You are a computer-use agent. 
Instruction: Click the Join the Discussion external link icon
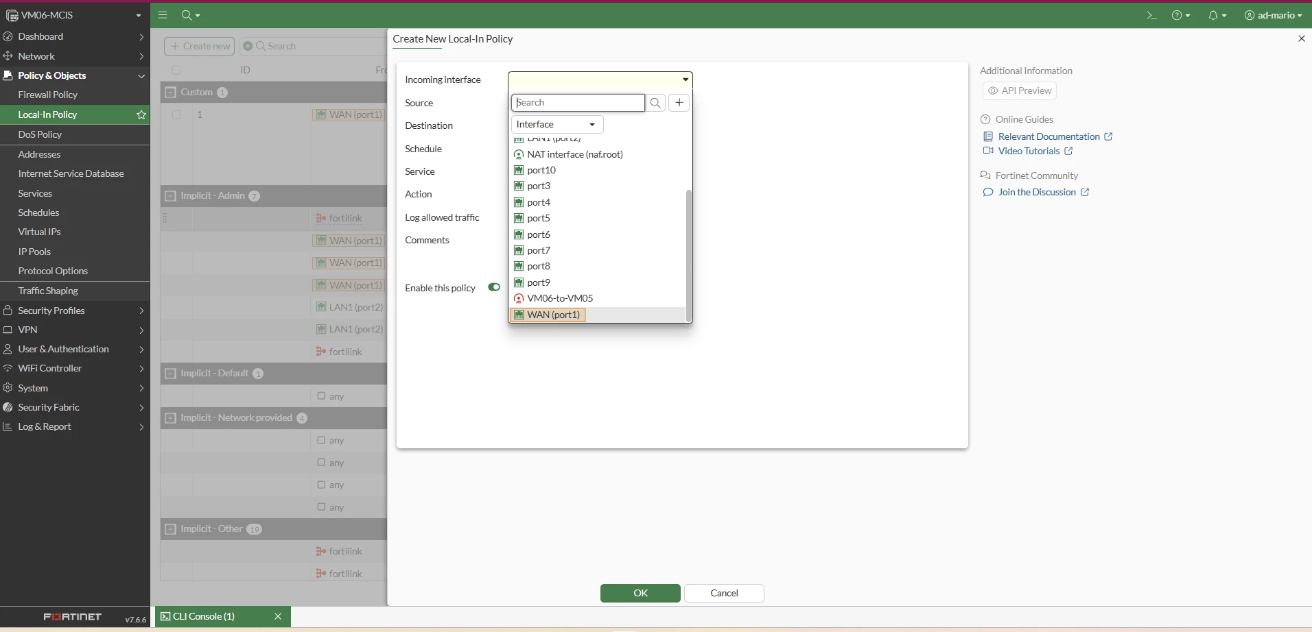(x=1085, y=192)
